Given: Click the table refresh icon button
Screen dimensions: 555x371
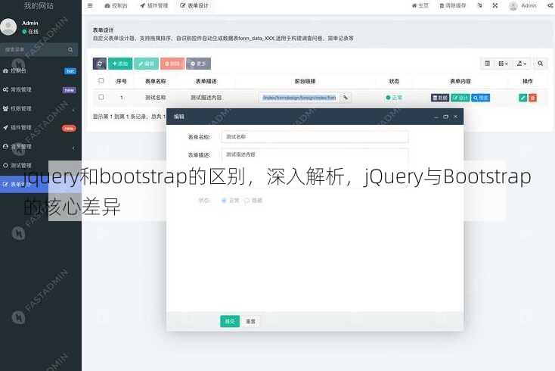Looking at the screenshot, I should [x=100, y=64].
